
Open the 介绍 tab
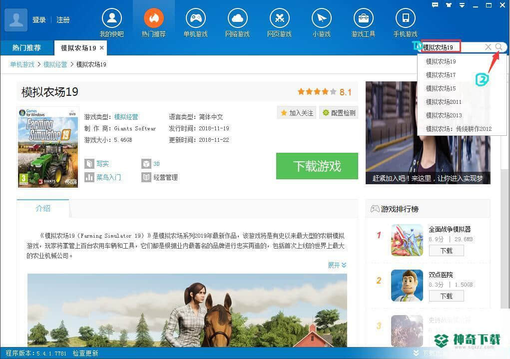point(43,208)
